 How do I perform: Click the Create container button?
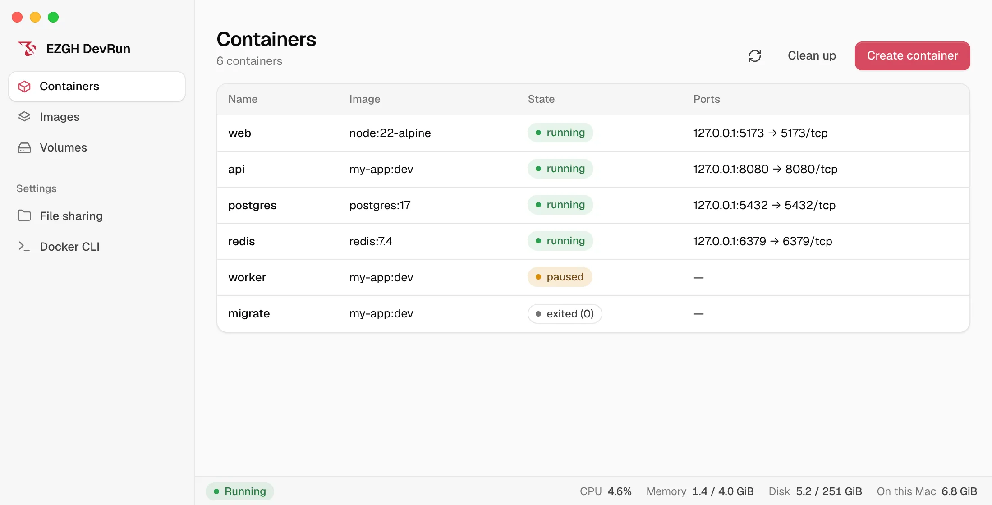[912, 56]
